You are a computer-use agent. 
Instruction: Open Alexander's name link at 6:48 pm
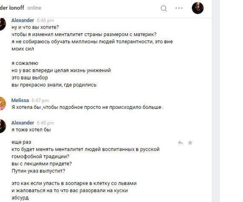pos(23,123)
